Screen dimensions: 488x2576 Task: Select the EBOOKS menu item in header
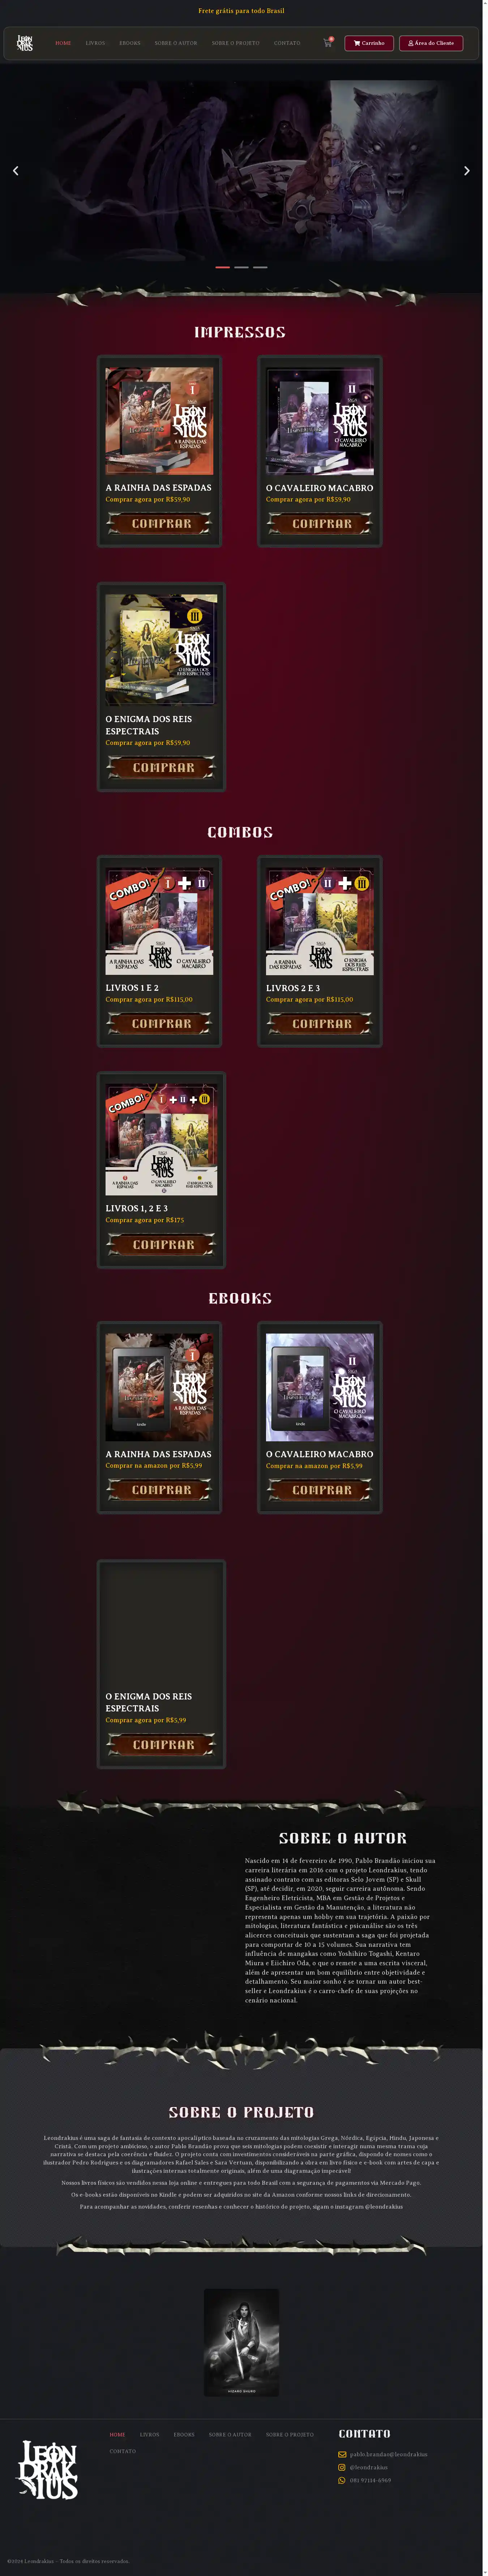(130, 43)
